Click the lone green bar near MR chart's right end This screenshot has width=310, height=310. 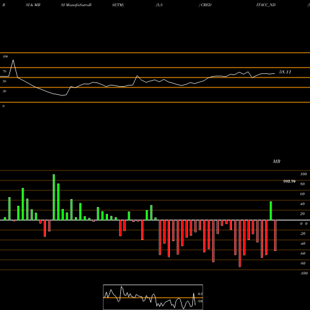[x=271, y=211]
